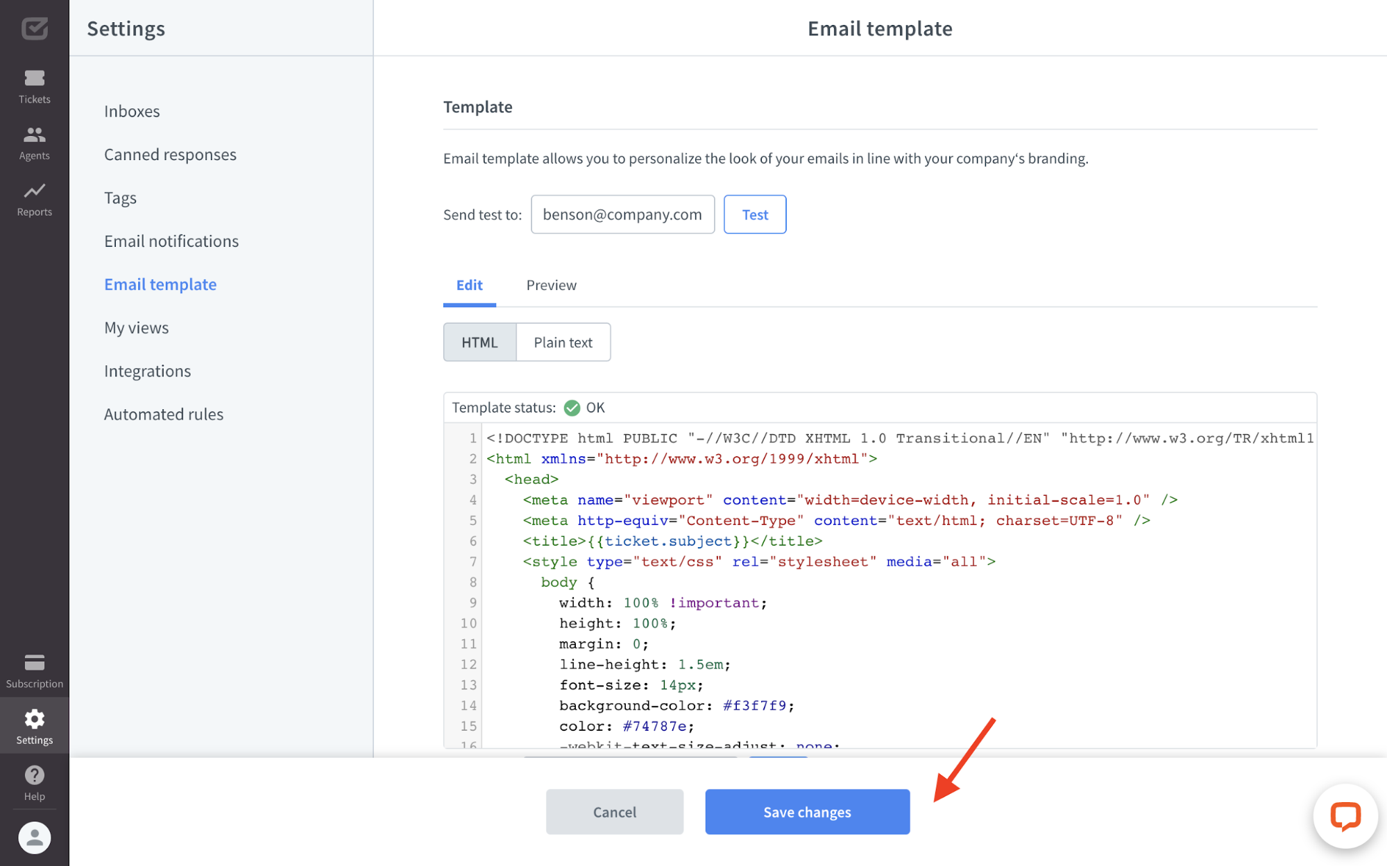The image size is (1387, 866).
Task: Expand the Integrations settings section
Action: [148, 370]
